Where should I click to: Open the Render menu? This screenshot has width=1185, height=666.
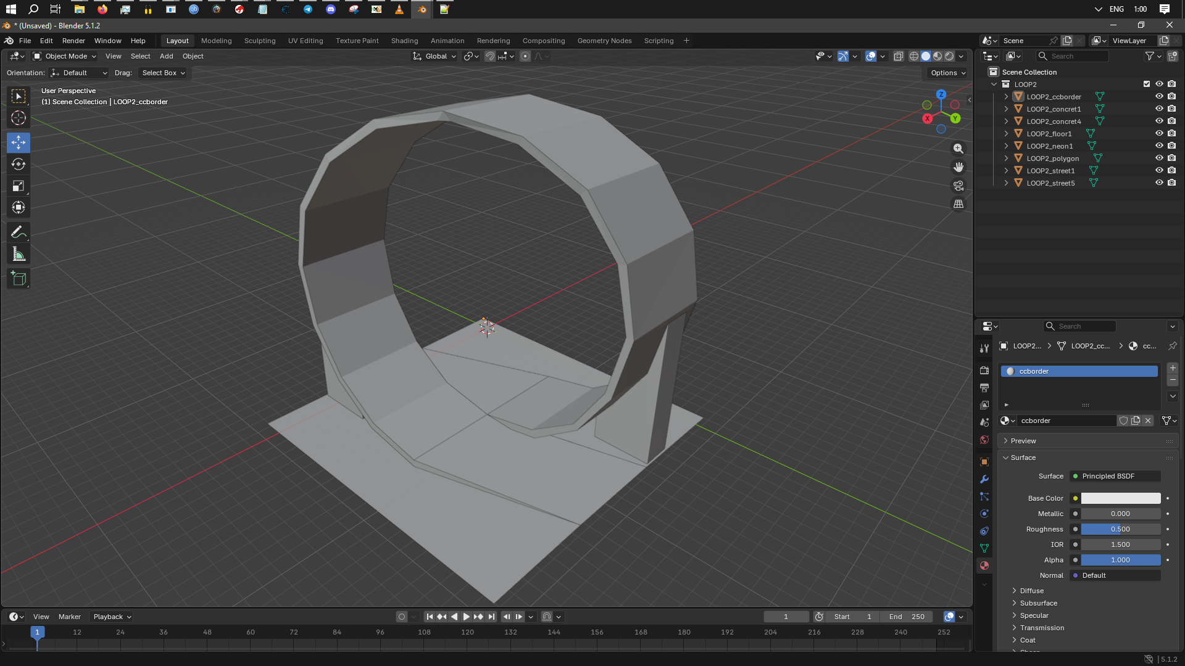73,41
